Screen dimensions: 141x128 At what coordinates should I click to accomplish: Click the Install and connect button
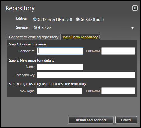91,120
